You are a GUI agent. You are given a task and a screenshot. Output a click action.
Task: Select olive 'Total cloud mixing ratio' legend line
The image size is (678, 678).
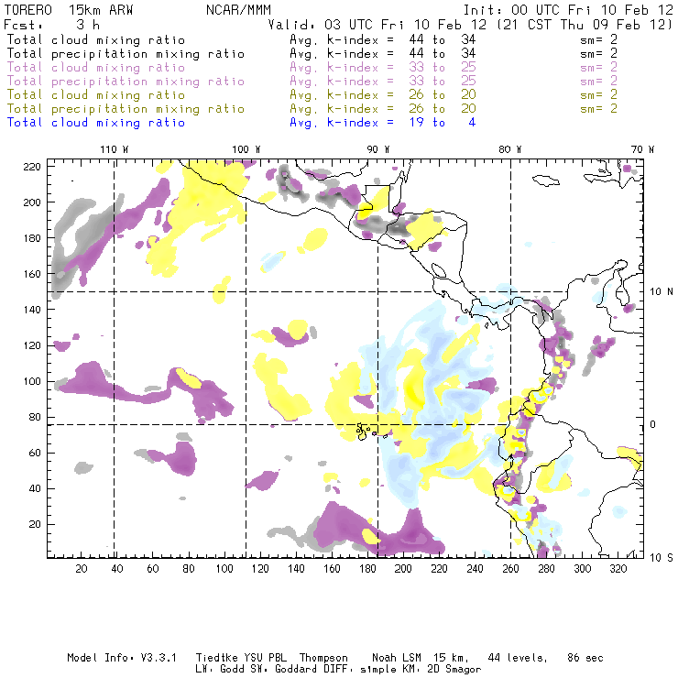pos(96,94)
